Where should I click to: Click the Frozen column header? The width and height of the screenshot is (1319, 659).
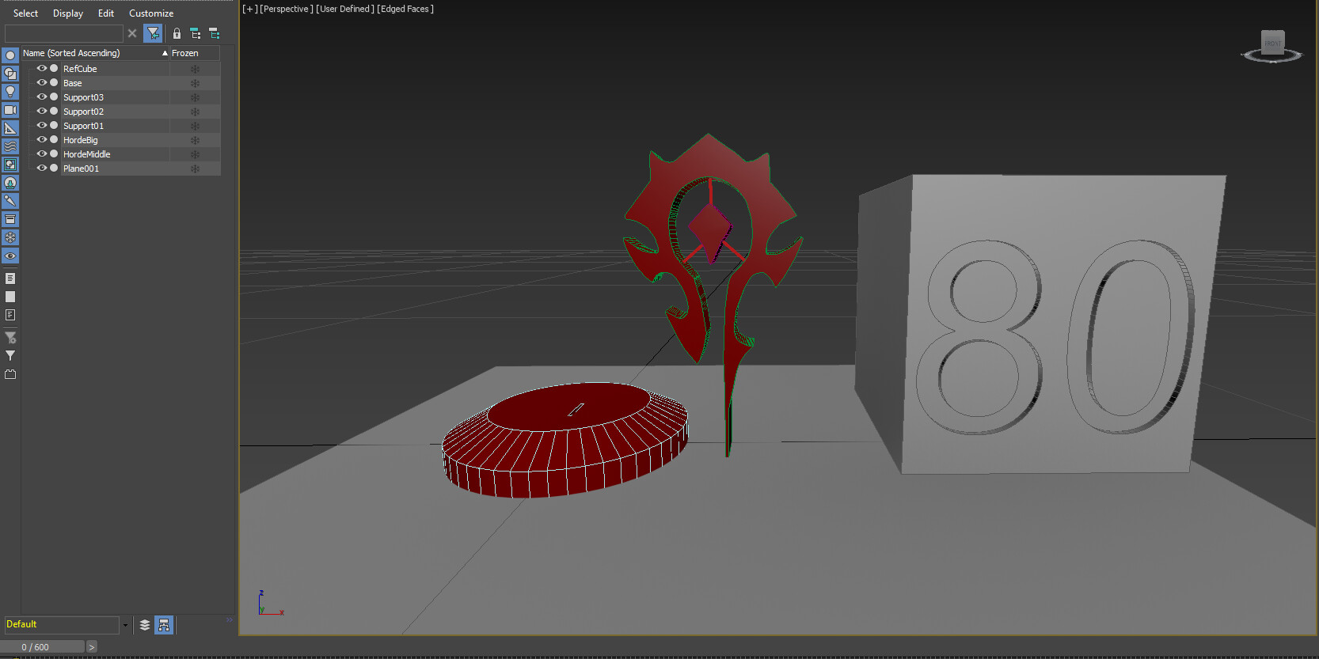pos(195,53)
